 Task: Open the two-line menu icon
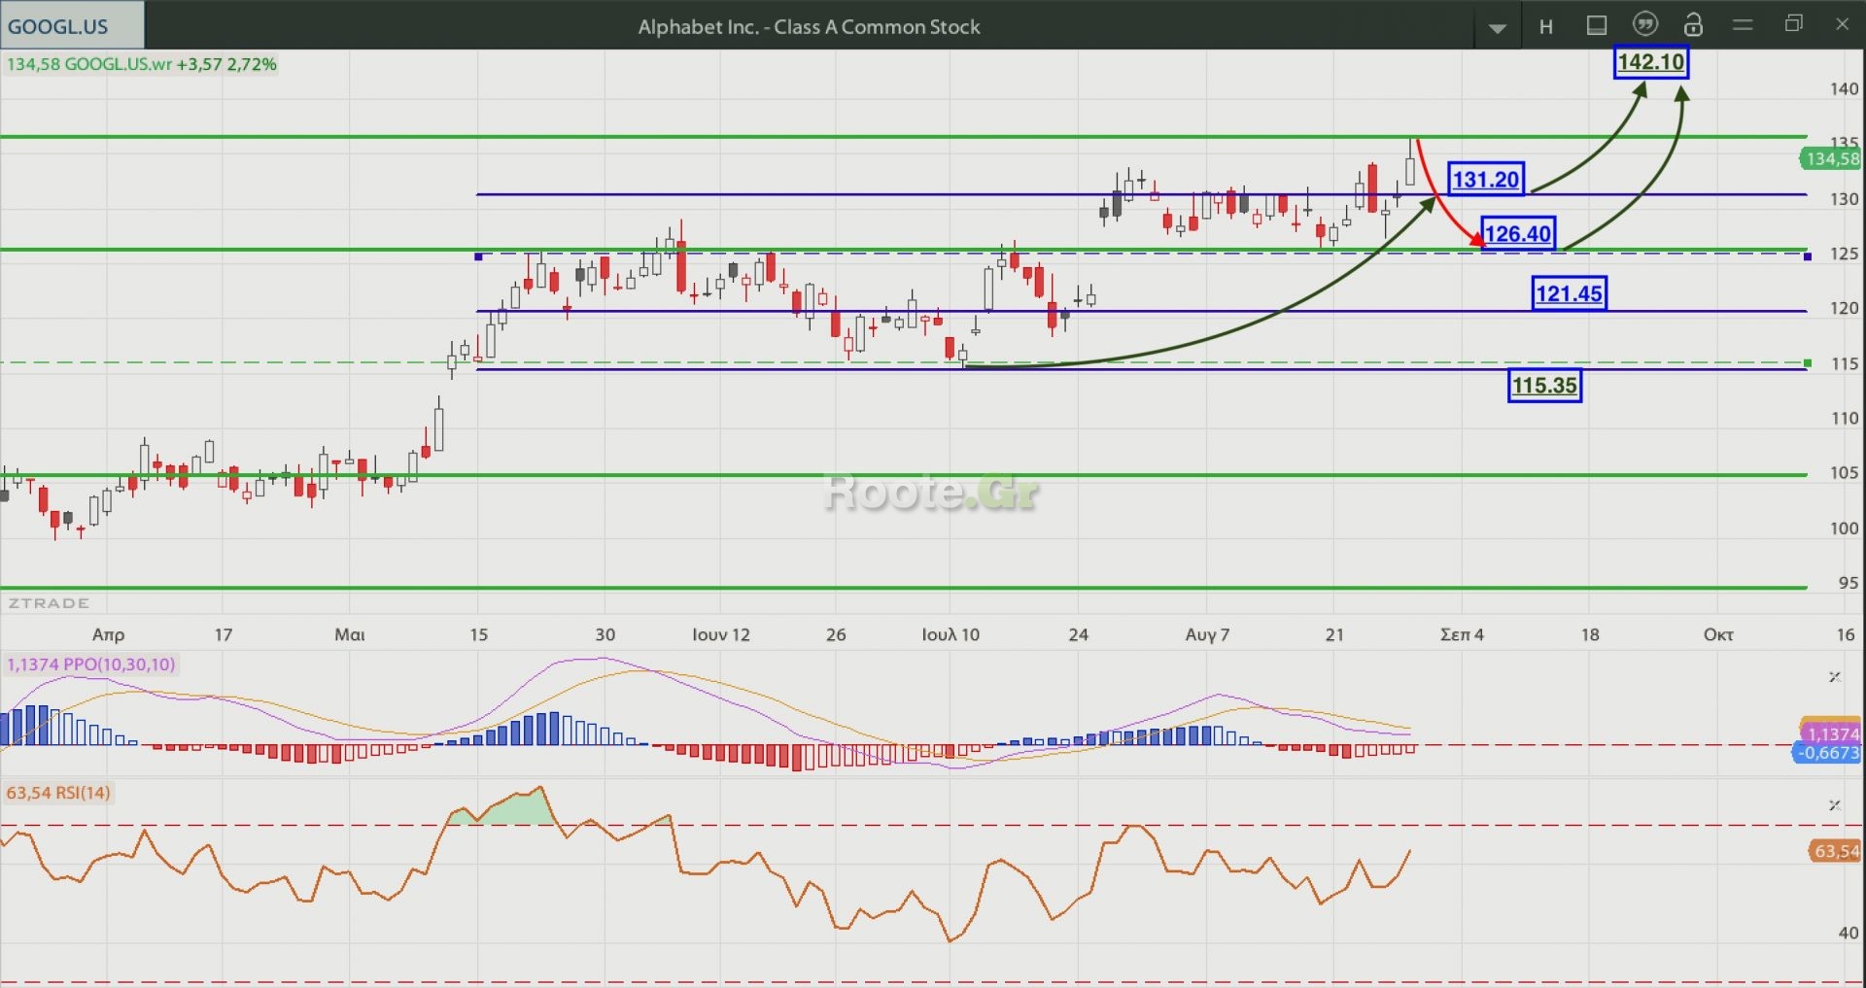point(1743,25)
